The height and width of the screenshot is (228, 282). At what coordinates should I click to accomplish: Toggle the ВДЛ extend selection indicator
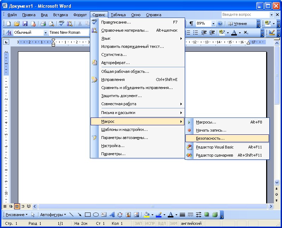tap(162, 223)
